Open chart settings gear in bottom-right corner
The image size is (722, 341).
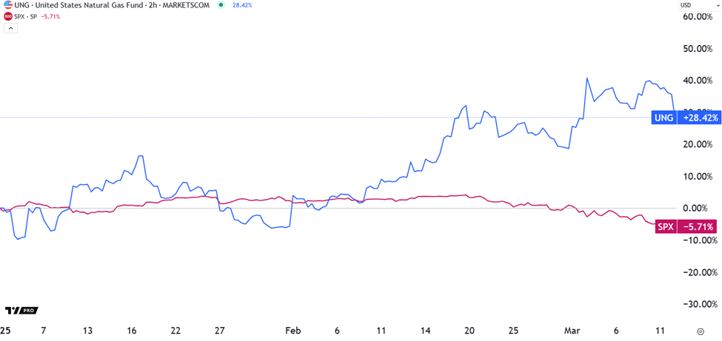point(701,332)
